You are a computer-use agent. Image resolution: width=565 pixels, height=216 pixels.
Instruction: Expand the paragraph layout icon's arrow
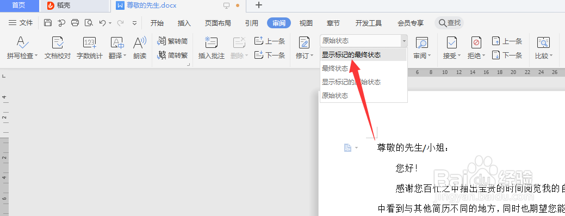click(356, 148)
